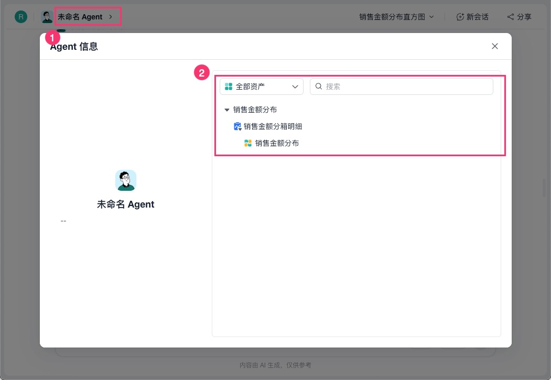The height and width of the screenshot is (380, 551).
Task: Open the 全部资产 dropdown
Action: [x=262, y=86]
